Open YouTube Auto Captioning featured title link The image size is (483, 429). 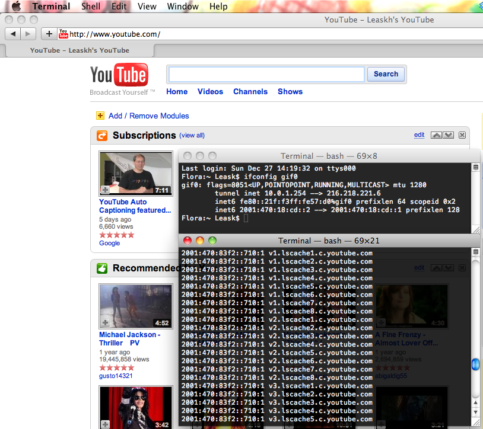coord(135,206)
